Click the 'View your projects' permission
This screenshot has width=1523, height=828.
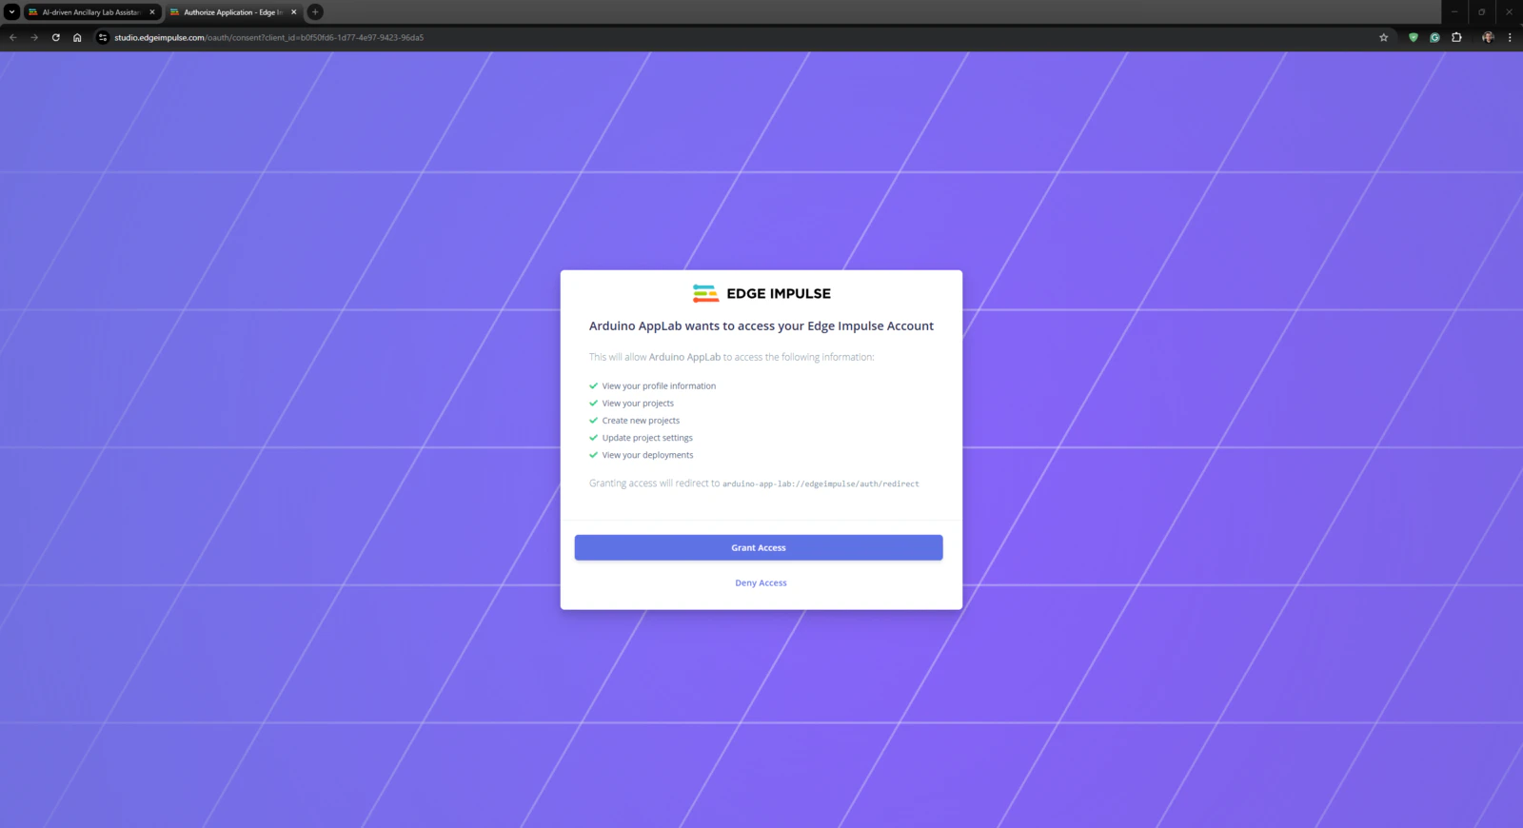(638, 404)
